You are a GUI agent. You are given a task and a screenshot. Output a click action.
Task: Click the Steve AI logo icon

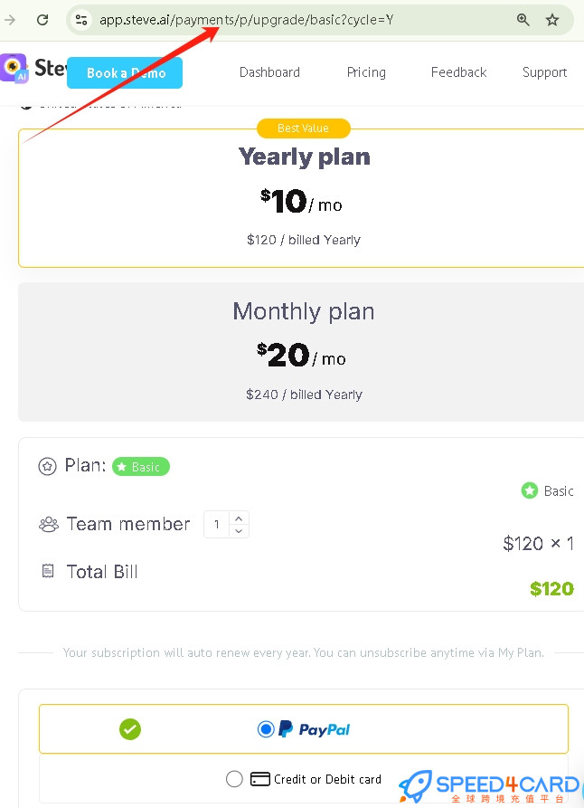14,68
